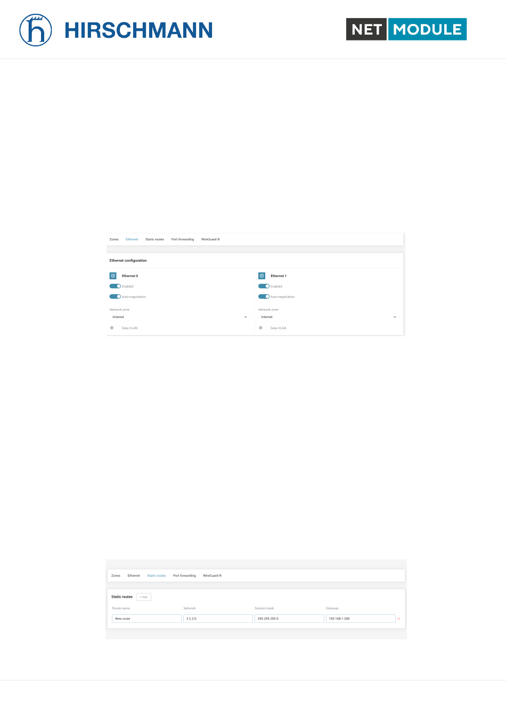Click the Gateway column header

332,608
